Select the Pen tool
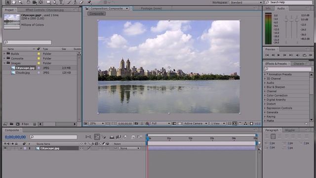The height and width of the screenshot is (178, 316). click(55, 2)
